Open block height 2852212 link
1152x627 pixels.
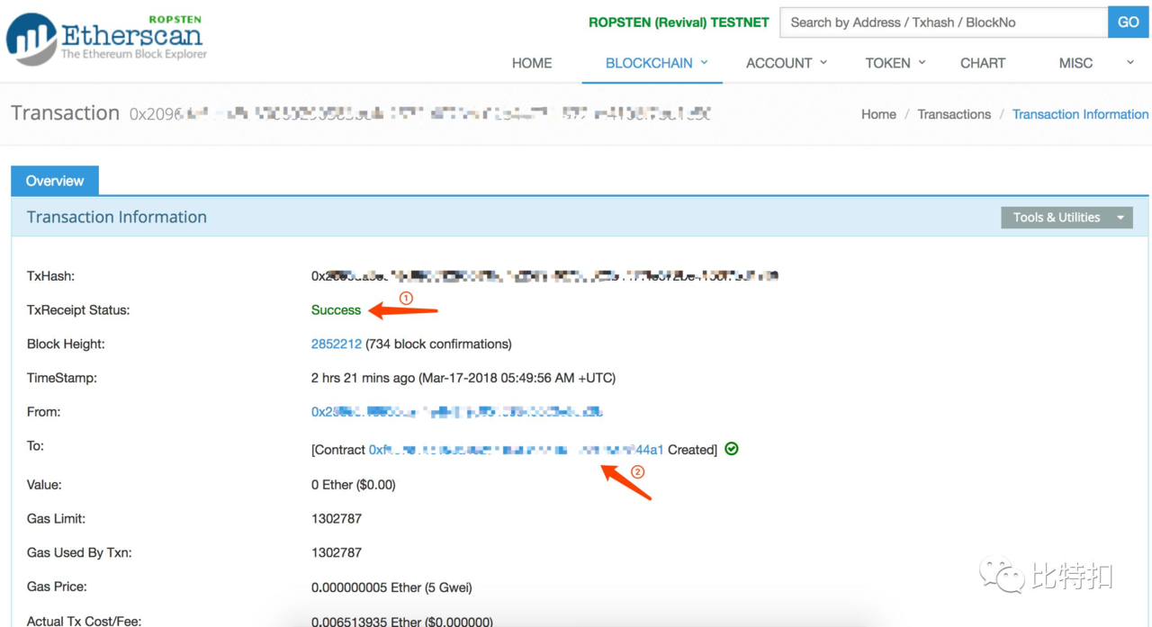point(337,344)
